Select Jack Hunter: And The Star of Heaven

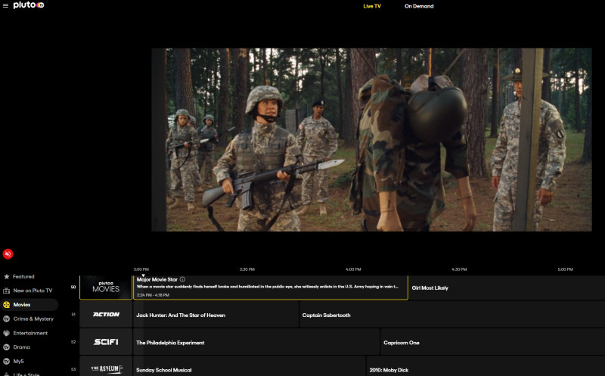coord(216,315)
